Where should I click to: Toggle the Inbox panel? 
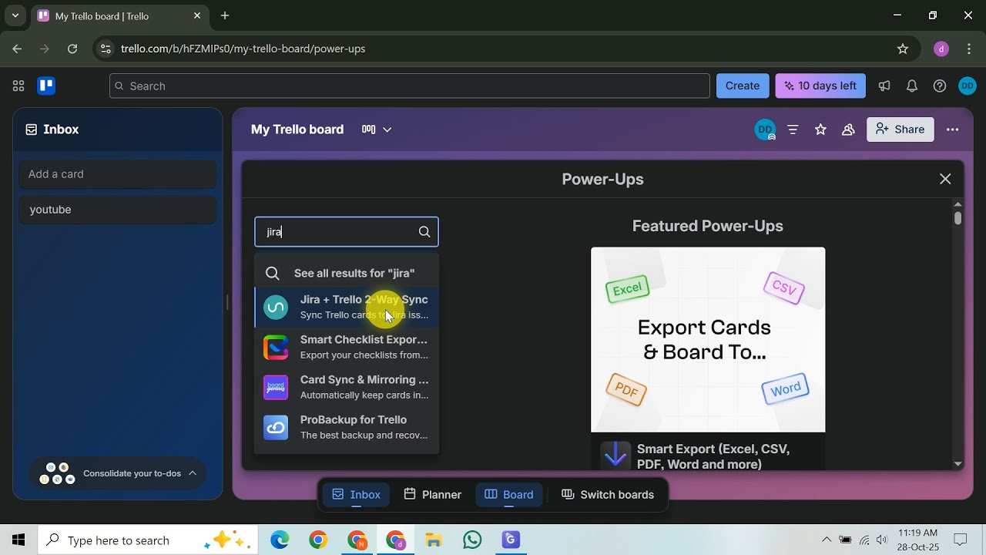pyautogui.click(x=357, y=495)
